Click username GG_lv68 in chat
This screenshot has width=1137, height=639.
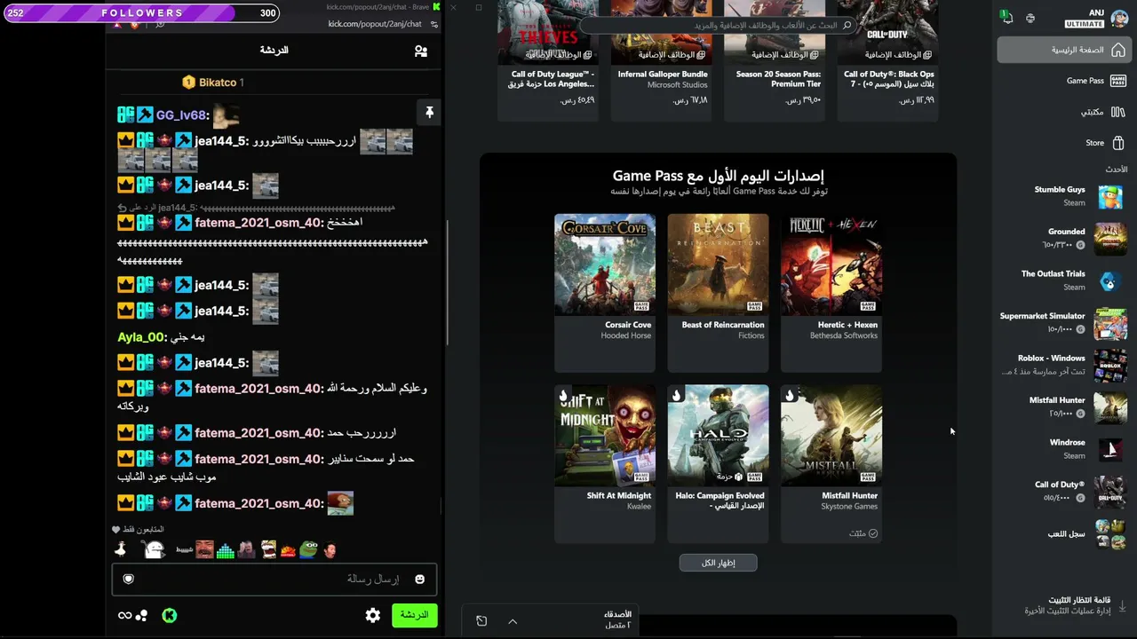pos(181,115)
